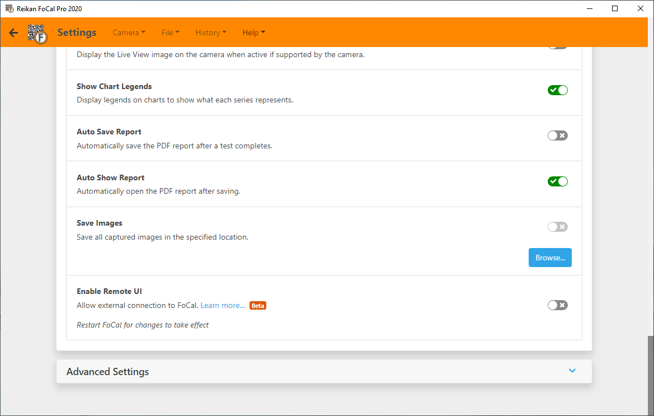This screenshot has height=416, width=654.
Task: Click the Advanced Settings chevron arrow
Action: (x=572, y=371)
